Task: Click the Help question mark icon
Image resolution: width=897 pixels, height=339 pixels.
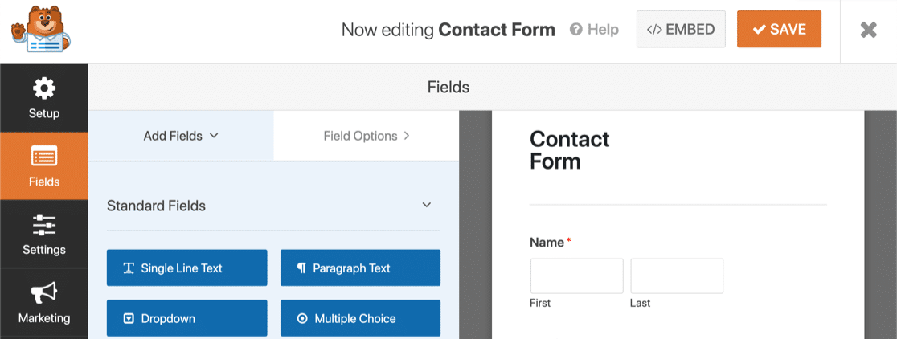Action: [x=576, y=29]
